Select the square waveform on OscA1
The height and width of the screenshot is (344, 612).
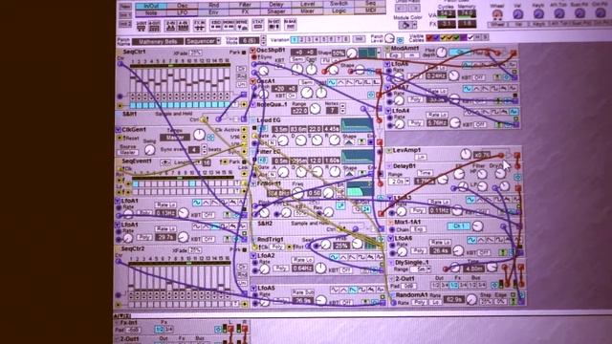point(359,83)
